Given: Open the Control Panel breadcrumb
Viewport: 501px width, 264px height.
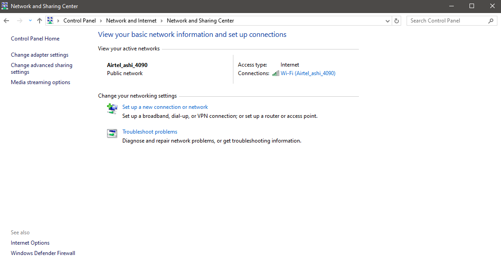Looking at the screenshot, I should [80, 21].
